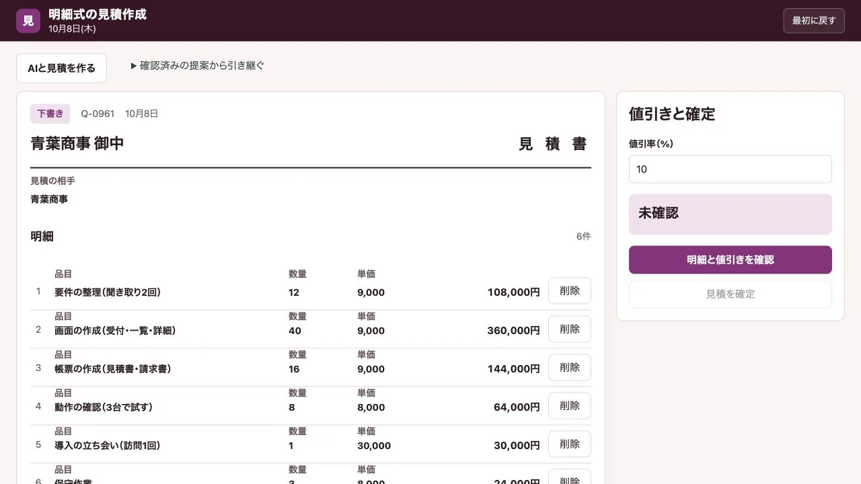Click the amount 64,000円
Viewport: 861px width, 484px height.
point(517,407)
